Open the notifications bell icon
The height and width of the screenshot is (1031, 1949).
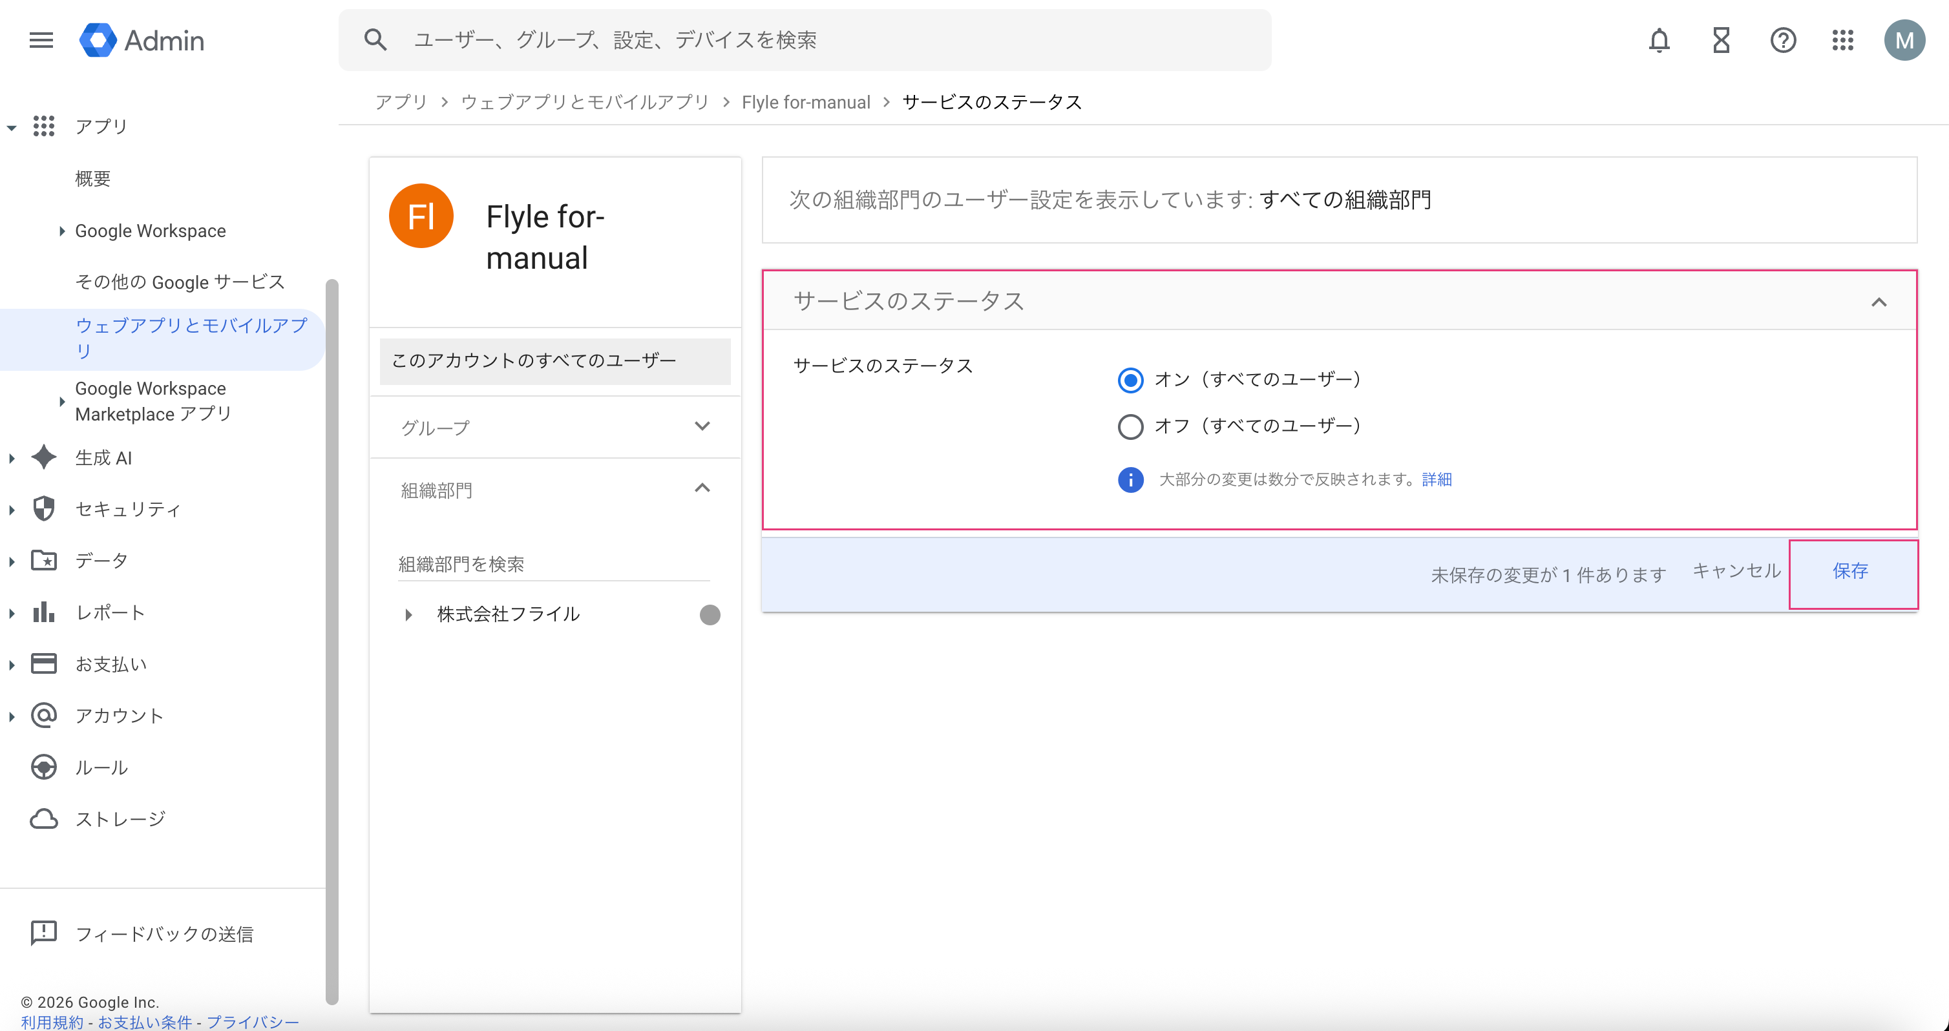click(1658, 40)
